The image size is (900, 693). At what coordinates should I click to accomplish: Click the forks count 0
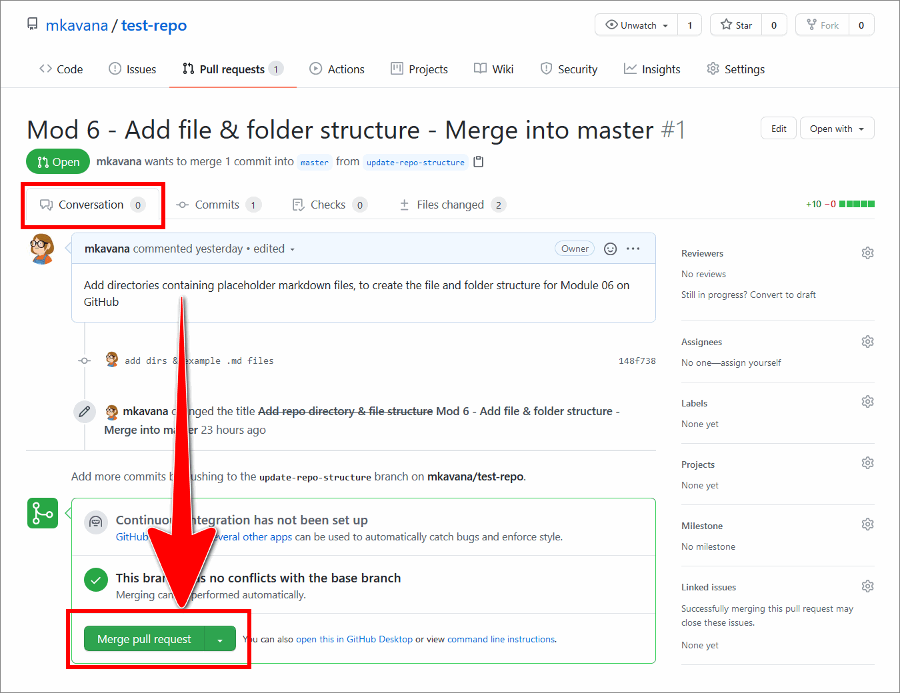pyautogui.click(x=861, y=25)
